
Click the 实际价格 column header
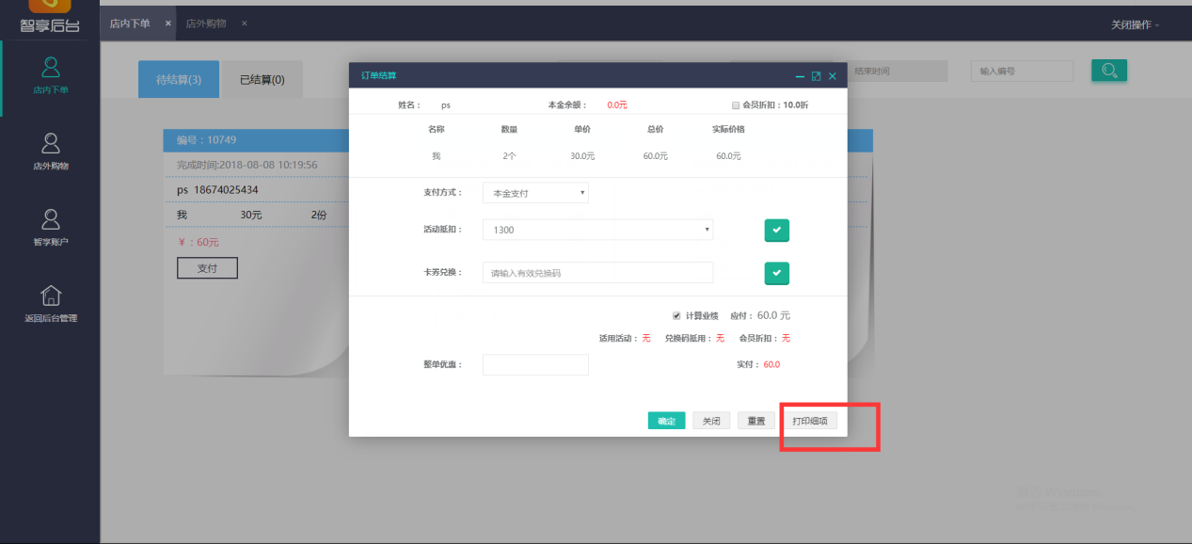pos(728,129)
